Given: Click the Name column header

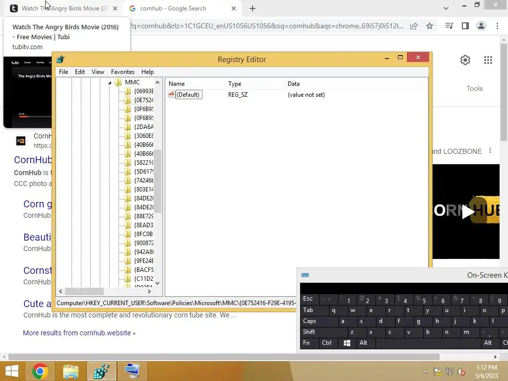Looking at the screenshot, I should point(195,83).
